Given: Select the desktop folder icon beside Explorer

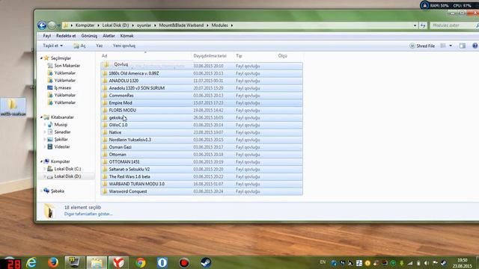Looking at the screenshot, I should coord(13,107).
